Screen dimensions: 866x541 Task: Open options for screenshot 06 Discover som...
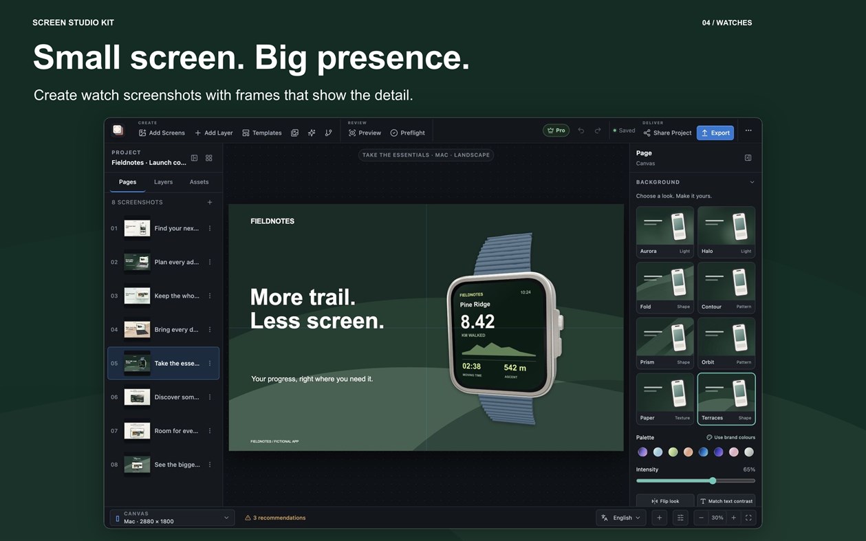(210, 397)
